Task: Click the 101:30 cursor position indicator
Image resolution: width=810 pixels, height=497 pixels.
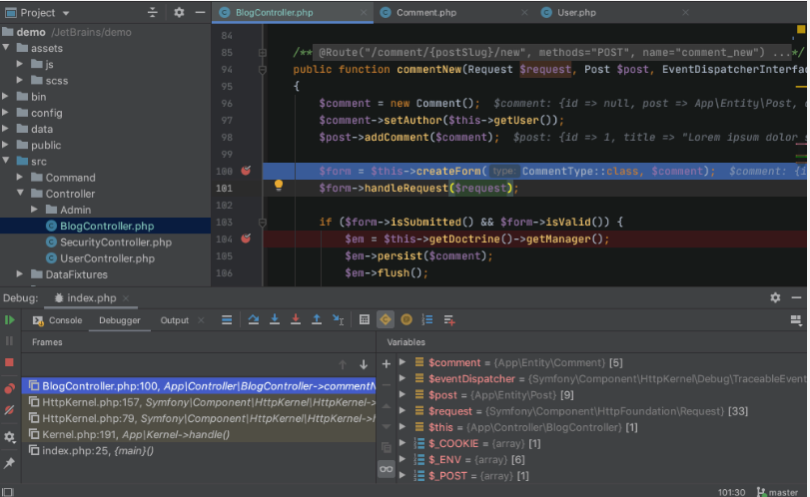Action: tap(731, 492)
